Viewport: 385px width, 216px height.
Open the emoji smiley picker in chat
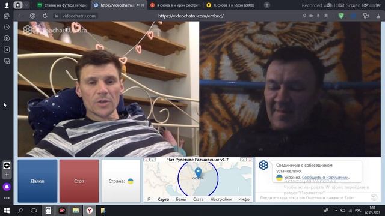tap(374, 197)
